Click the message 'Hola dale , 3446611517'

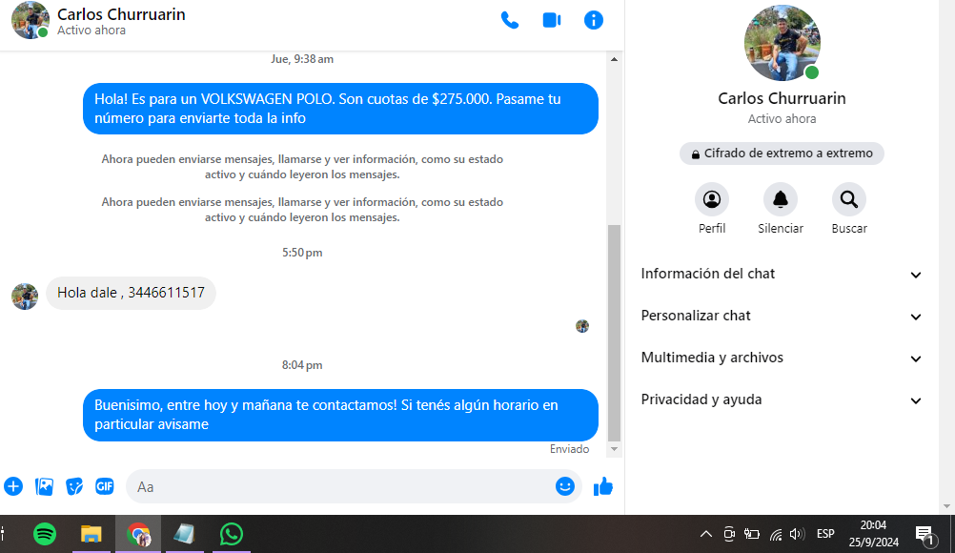pyautogui.click(x=131, y=293)
